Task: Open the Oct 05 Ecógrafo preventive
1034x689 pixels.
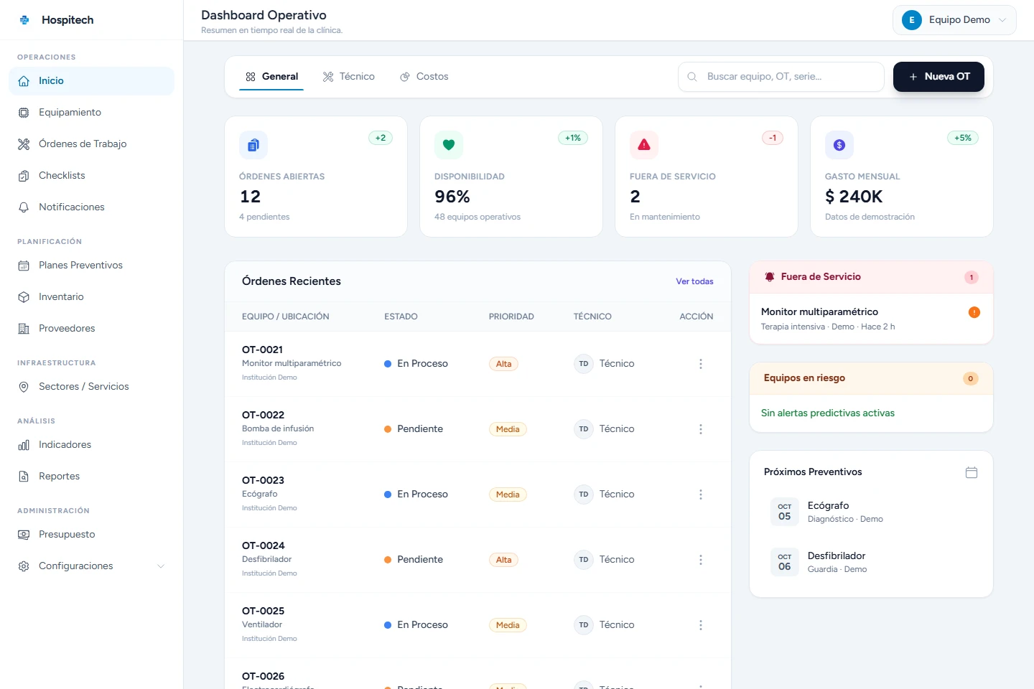Action: click(871, 512)
